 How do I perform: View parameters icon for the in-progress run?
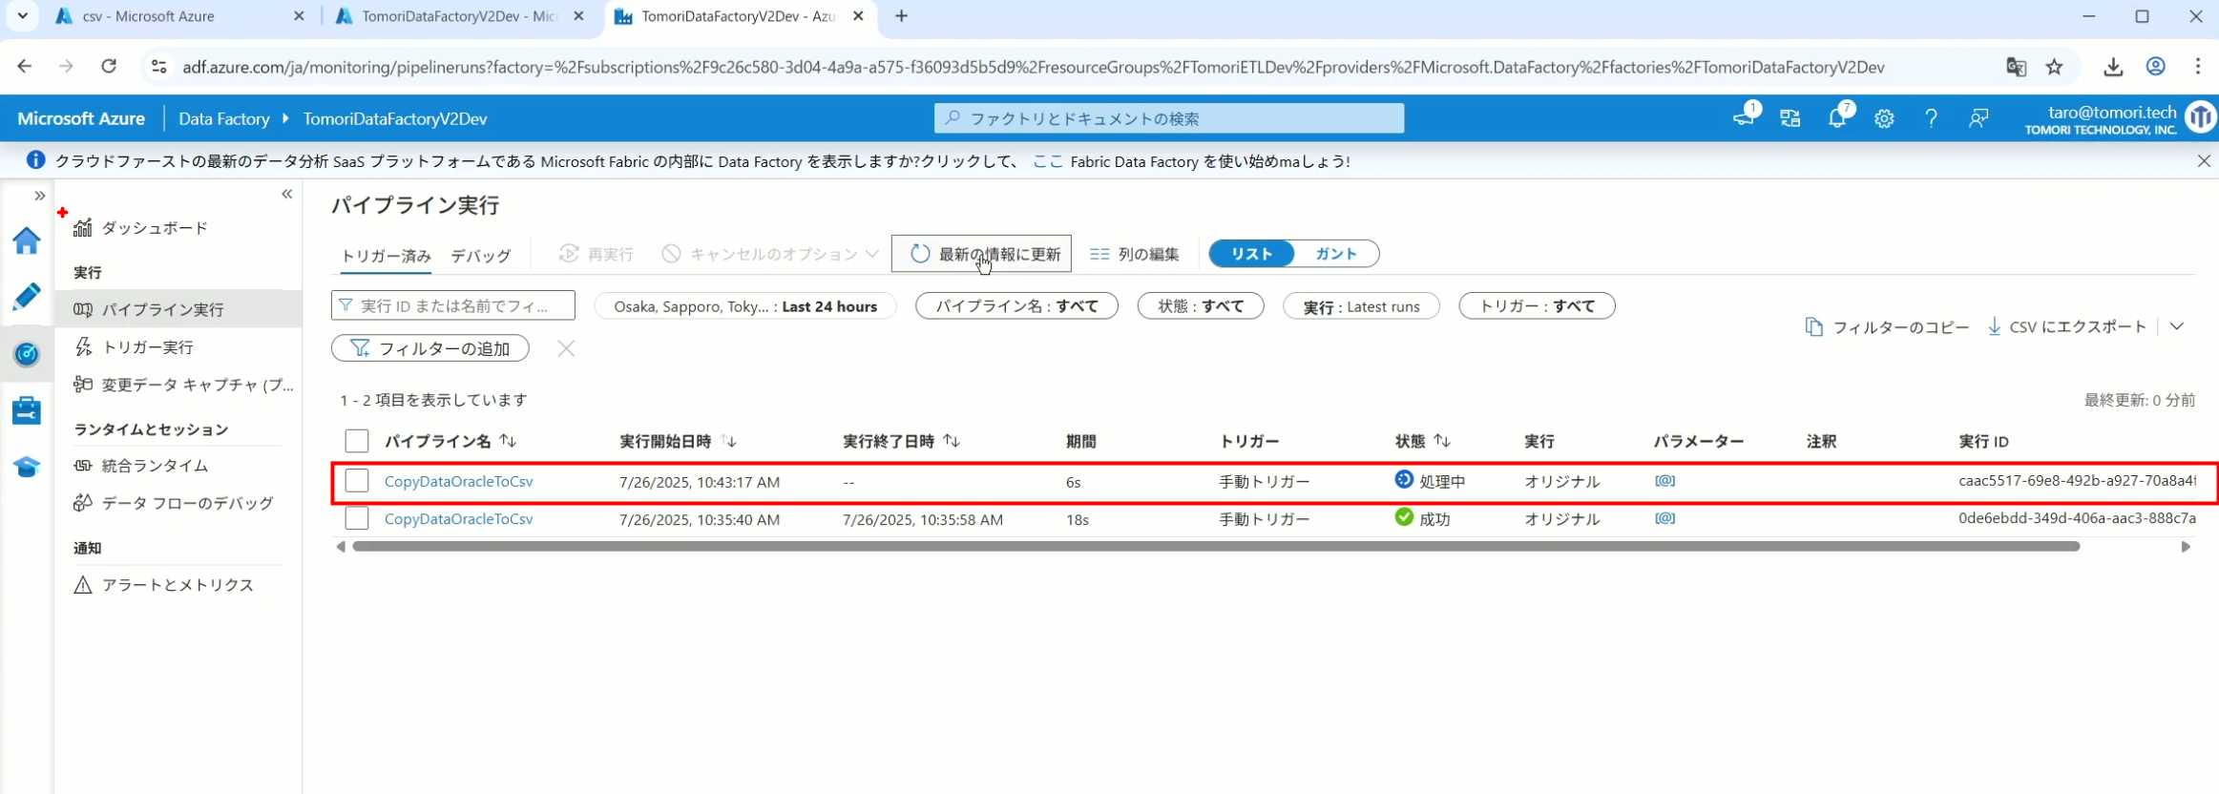(x=1664, y=481)
